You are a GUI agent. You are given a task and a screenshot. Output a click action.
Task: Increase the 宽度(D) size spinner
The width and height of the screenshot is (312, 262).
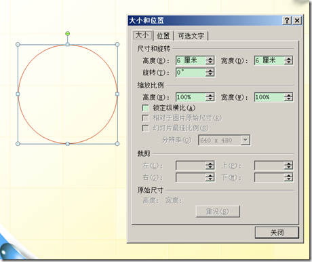coord(288,58)
